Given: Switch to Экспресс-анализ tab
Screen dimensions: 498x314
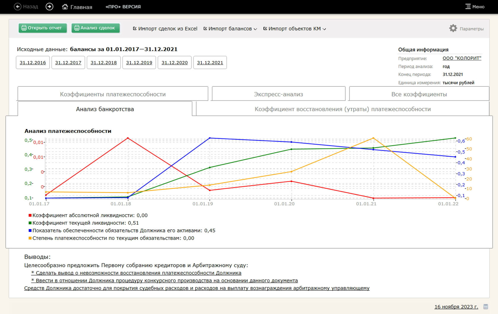Looking at the screenshot, I should [279, 94].
